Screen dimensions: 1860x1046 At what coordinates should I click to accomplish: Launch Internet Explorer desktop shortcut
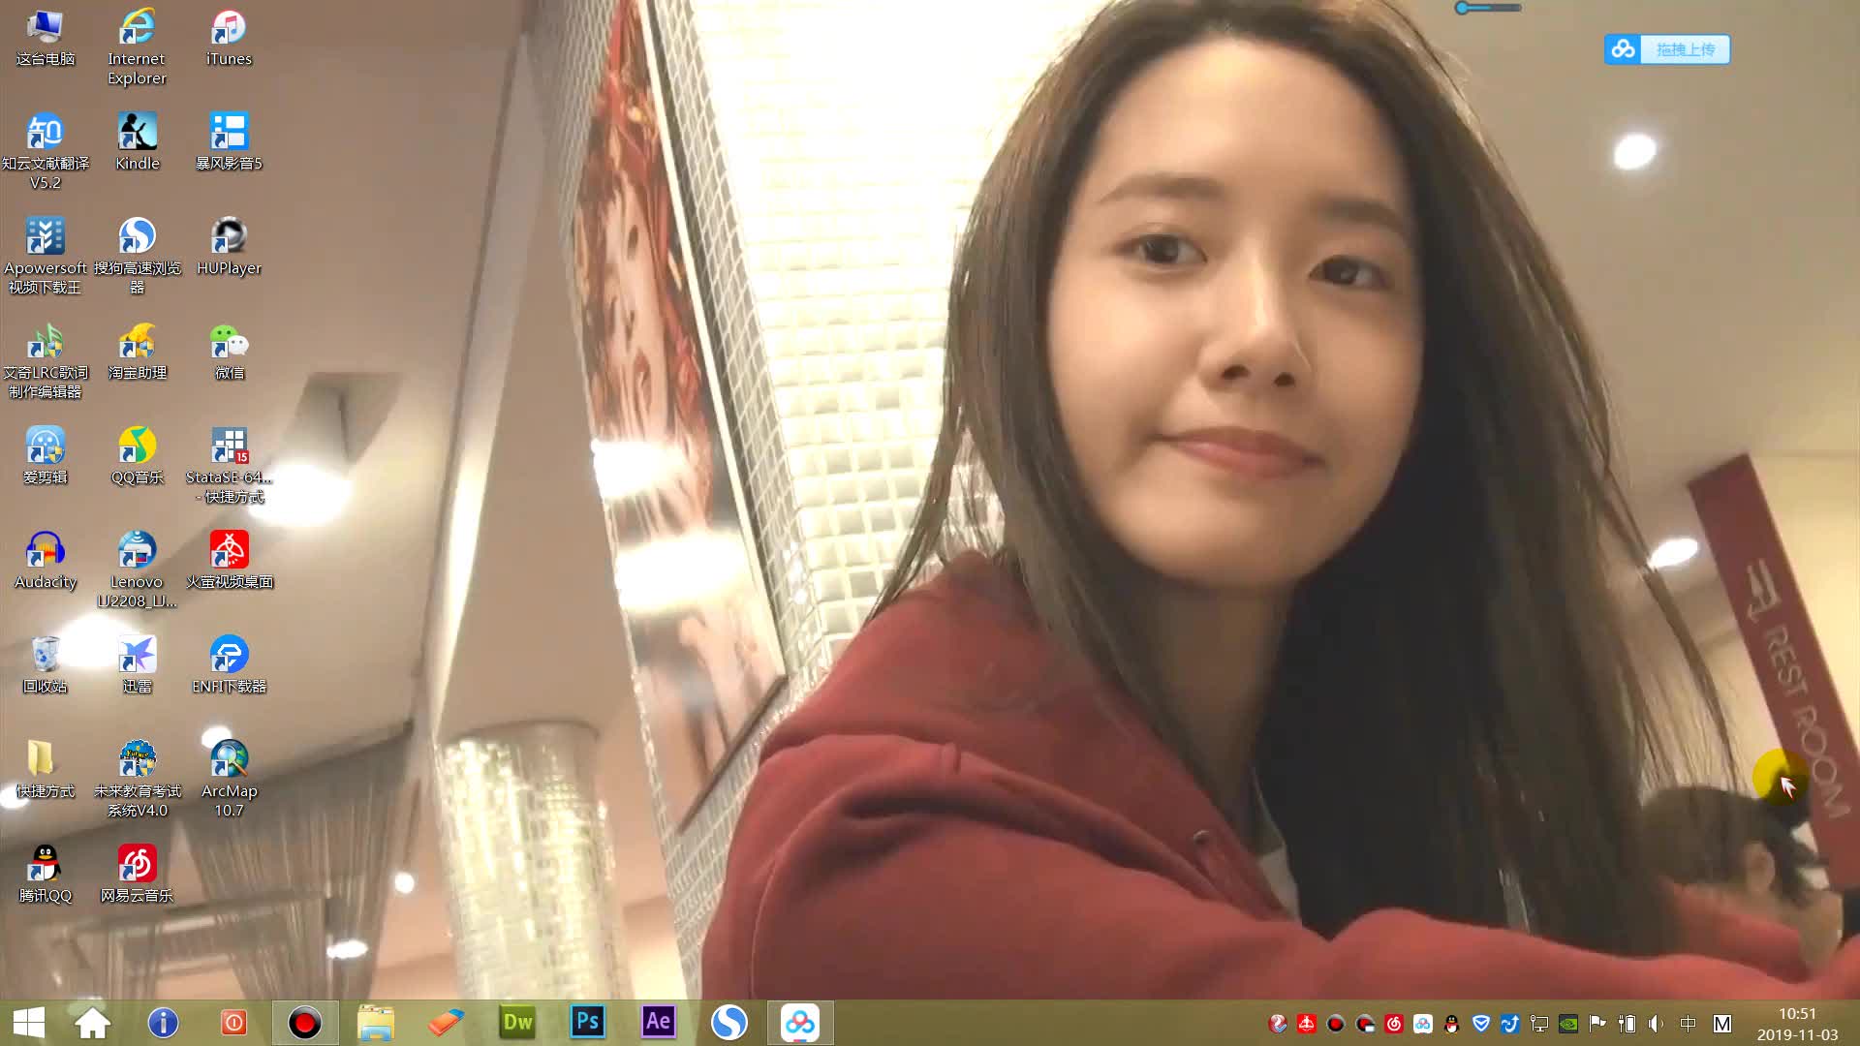pos(137,46)
